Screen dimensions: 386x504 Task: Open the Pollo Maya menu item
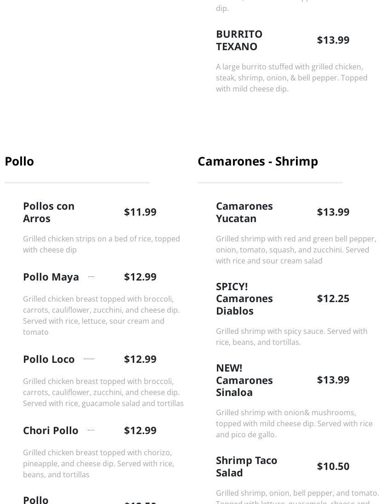(51, 277)
